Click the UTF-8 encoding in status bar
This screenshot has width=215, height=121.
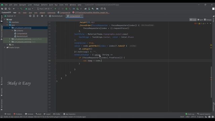coord(193,117)
